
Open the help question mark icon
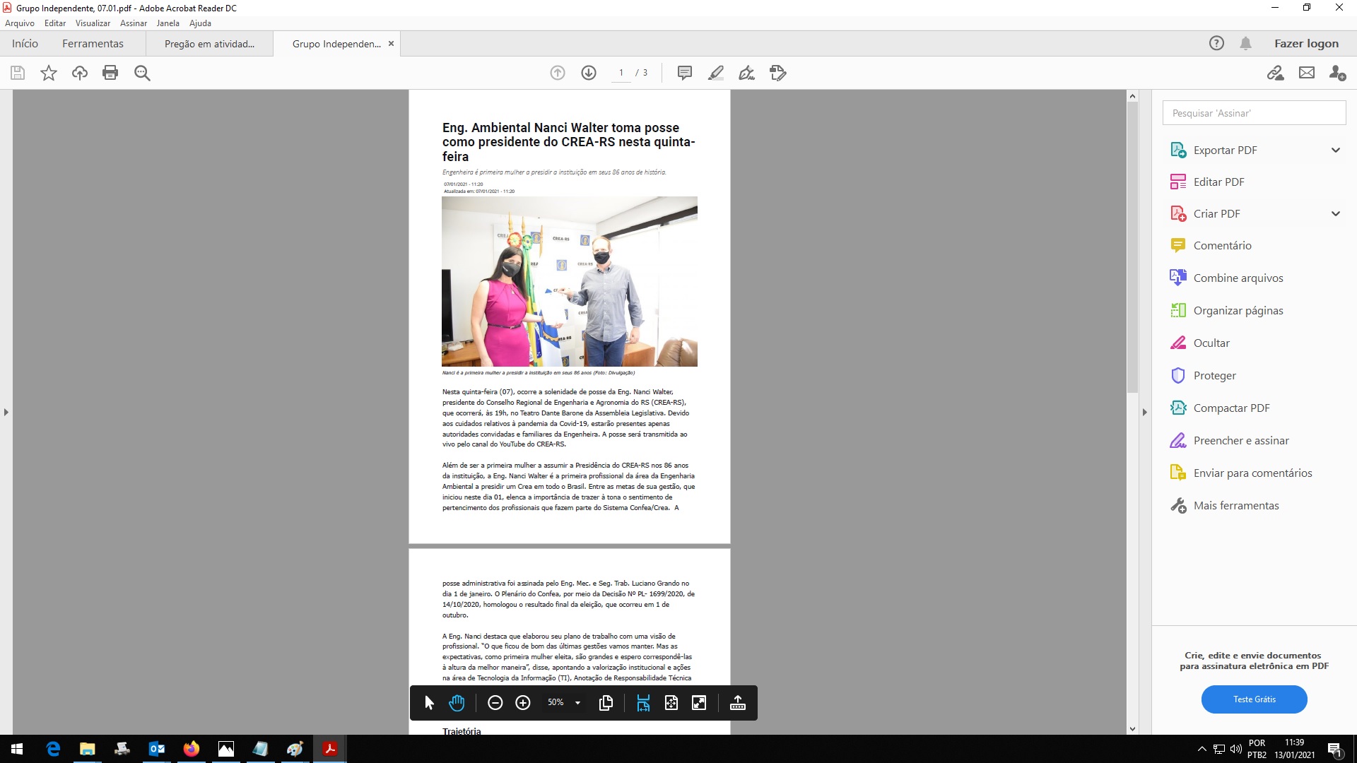[x=1216, y=43]
